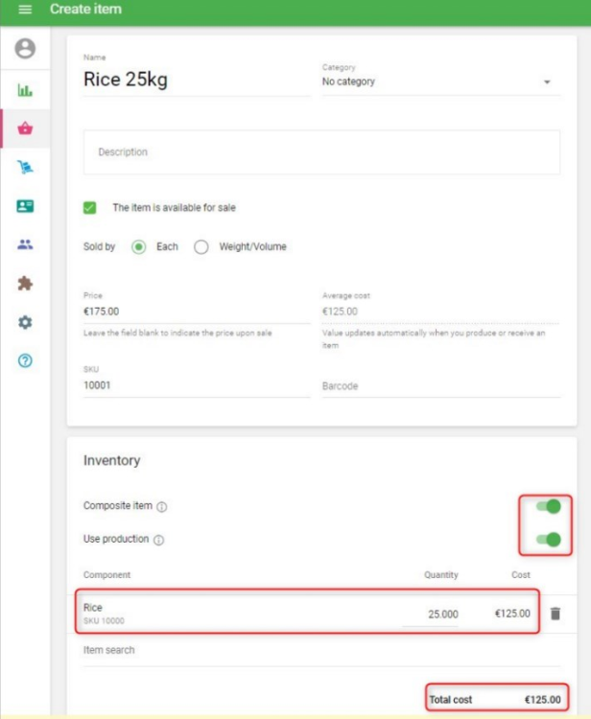Open the Customers people icon
Screen dimensions: 591x719
(25, 244)
